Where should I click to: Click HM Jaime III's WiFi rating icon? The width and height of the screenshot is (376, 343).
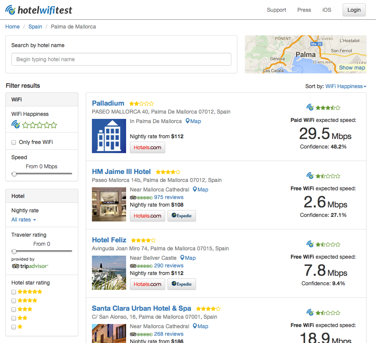coord(310,176)
